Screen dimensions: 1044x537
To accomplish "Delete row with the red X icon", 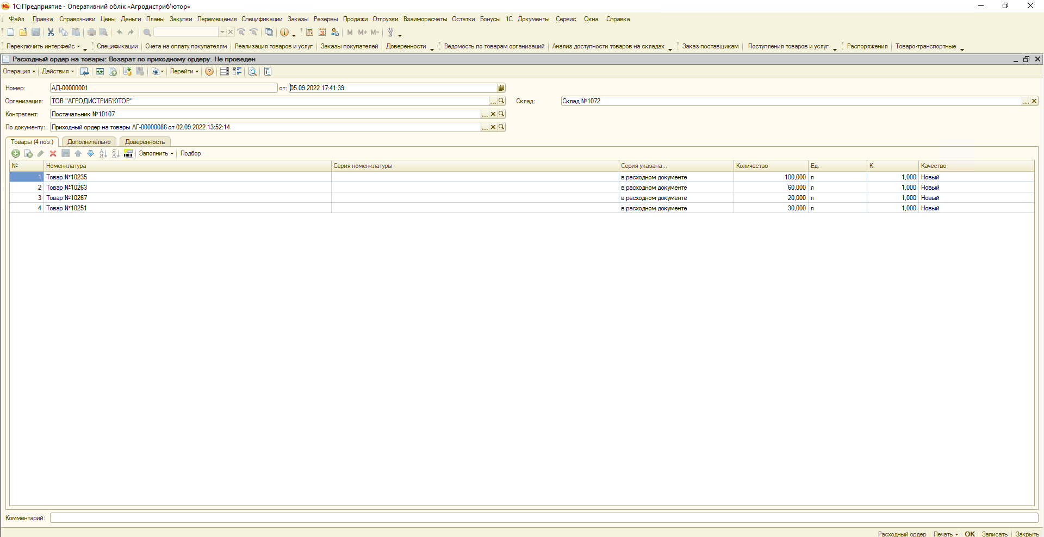I will pos(53,154).
